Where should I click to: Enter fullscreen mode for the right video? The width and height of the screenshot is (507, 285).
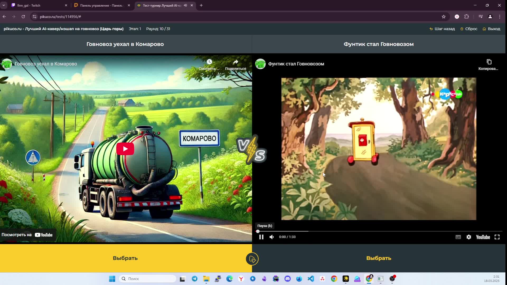(497, 237)
